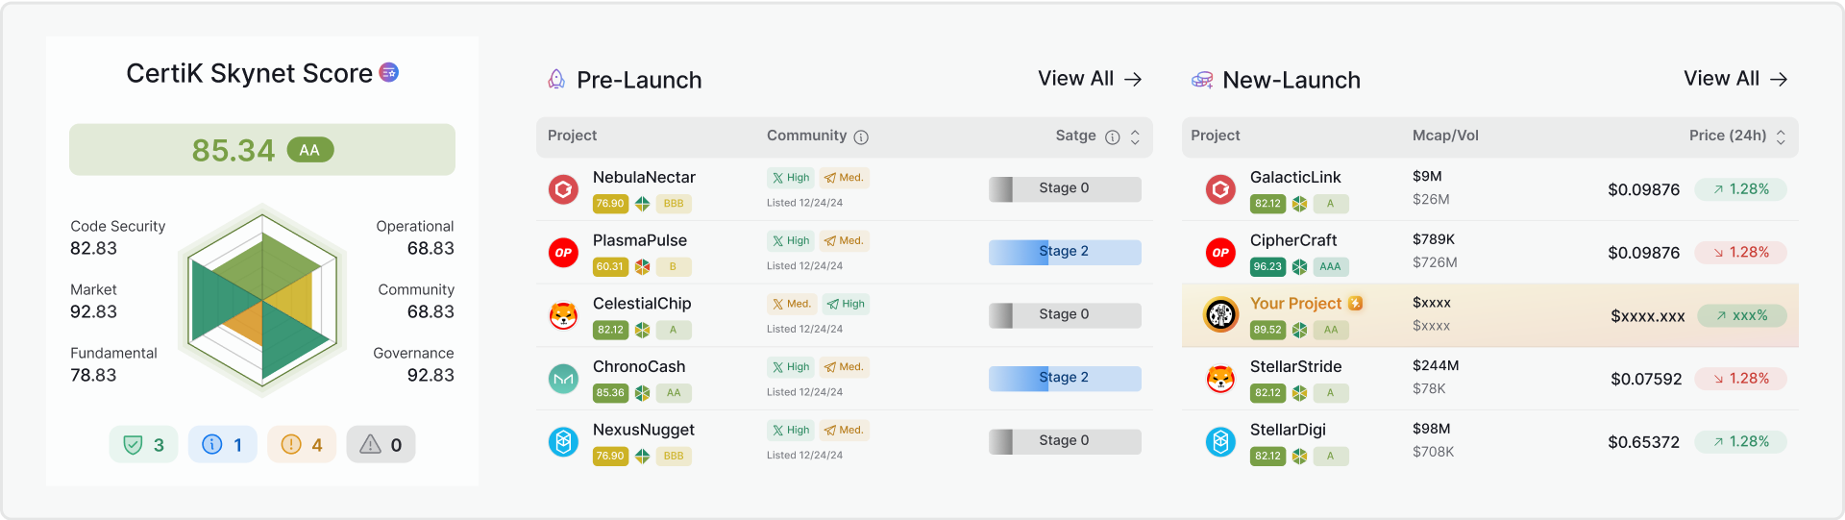Click the Mcap/Vol column header
The width and height of the screenshot is (1845, 520).
tap(1445, 136)
